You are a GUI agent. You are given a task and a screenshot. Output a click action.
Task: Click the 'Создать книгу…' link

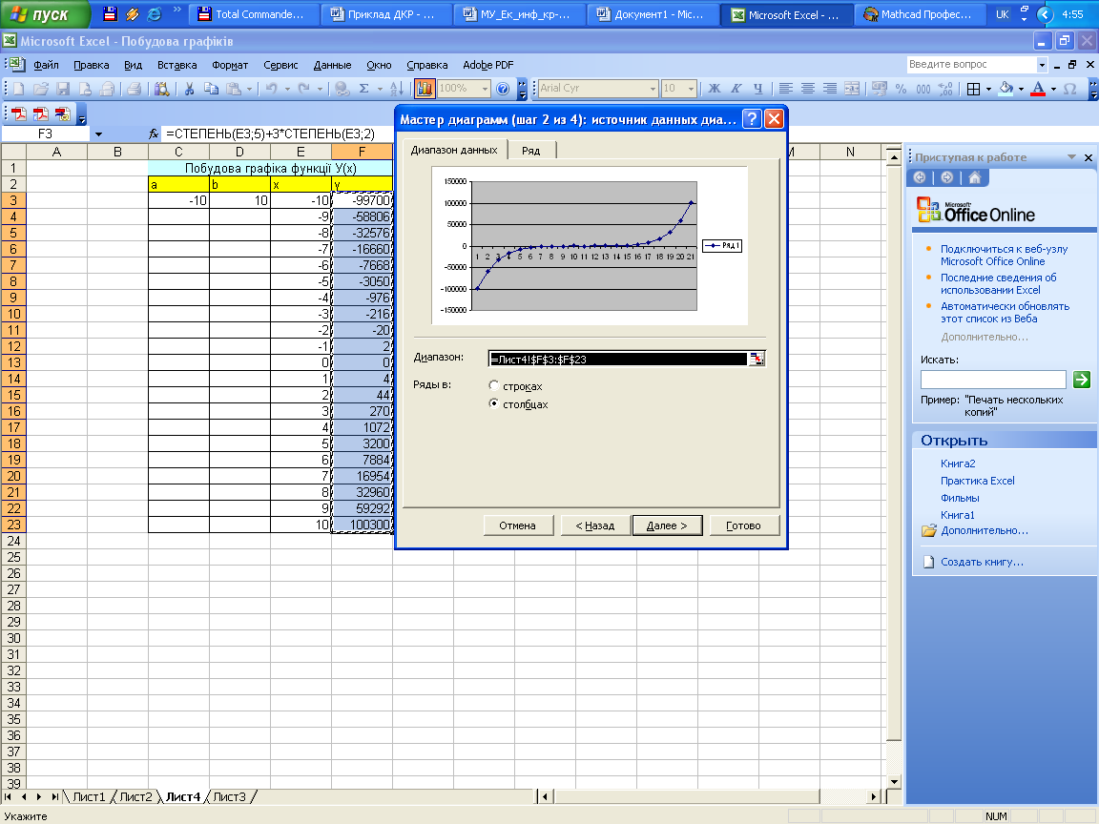982,562
